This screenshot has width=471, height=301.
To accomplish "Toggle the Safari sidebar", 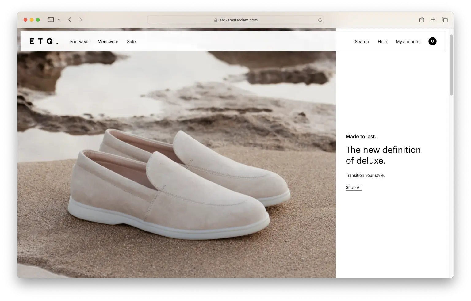I will (x=51, y=20).
